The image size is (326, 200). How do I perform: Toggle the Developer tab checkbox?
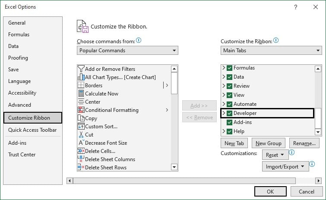pos(229,113)
